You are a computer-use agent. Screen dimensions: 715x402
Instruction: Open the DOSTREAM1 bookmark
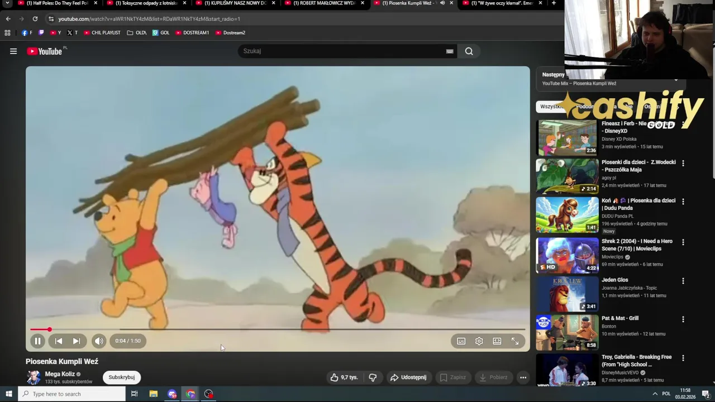(x=192, y=33)
